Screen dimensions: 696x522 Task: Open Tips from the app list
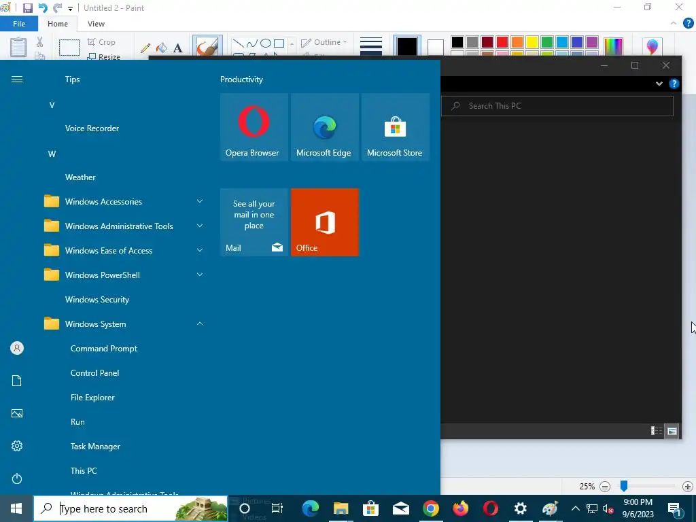coord(72,80)
